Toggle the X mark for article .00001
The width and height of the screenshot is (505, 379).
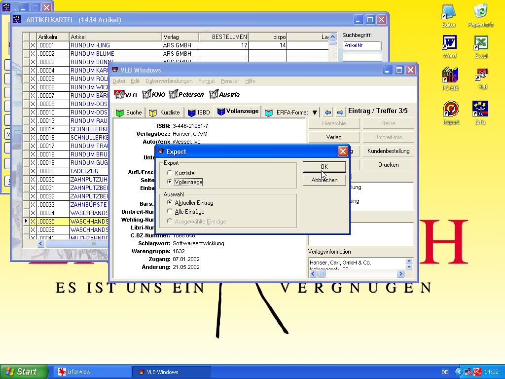tap(33, 45)
